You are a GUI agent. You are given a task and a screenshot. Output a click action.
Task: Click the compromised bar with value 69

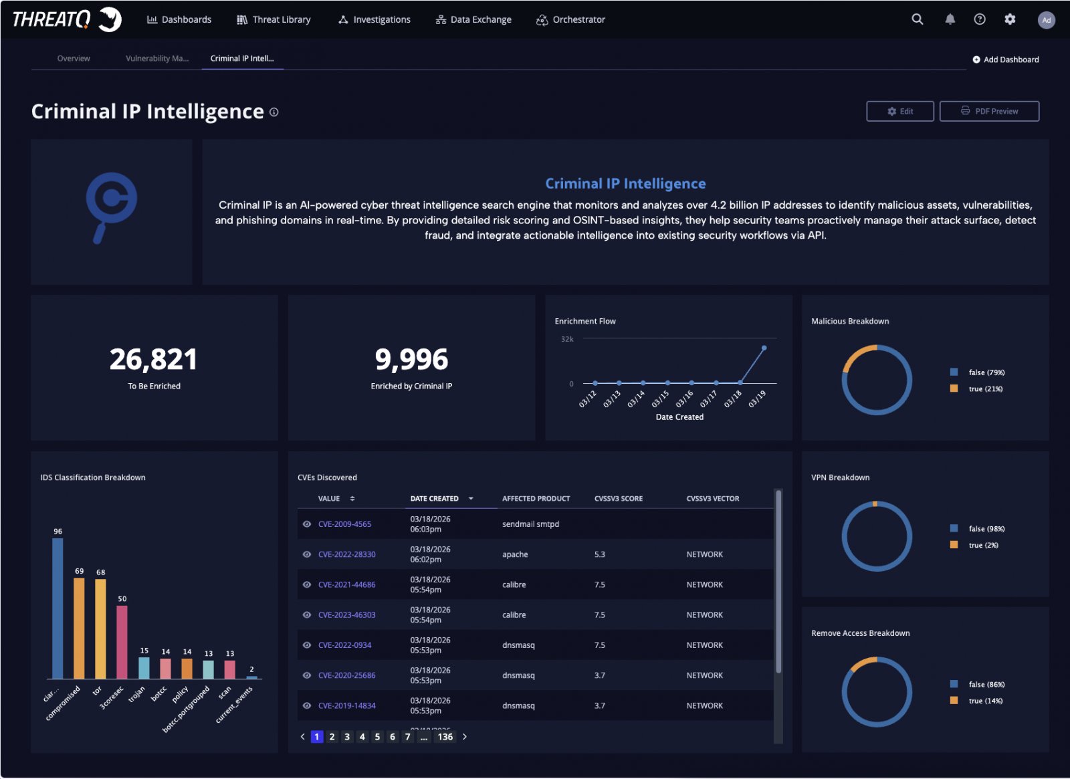coord(79,629)
